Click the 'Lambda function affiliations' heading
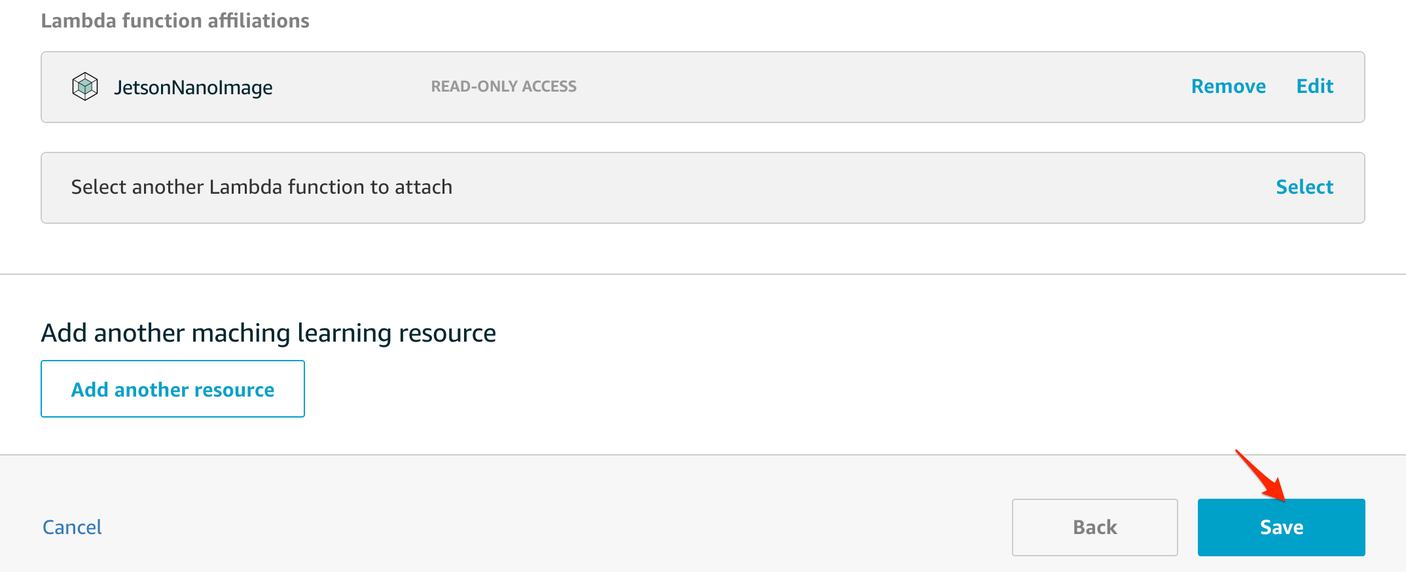This screenshot has height=572, width=1406. tap(175, 21)
